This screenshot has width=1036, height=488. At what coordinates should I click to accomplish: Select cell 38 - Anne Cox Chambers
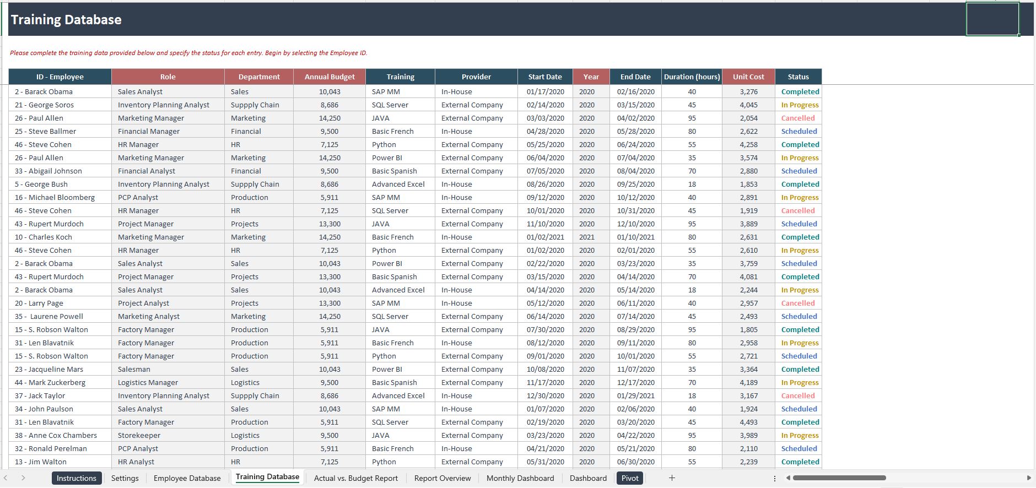(60, 435)
